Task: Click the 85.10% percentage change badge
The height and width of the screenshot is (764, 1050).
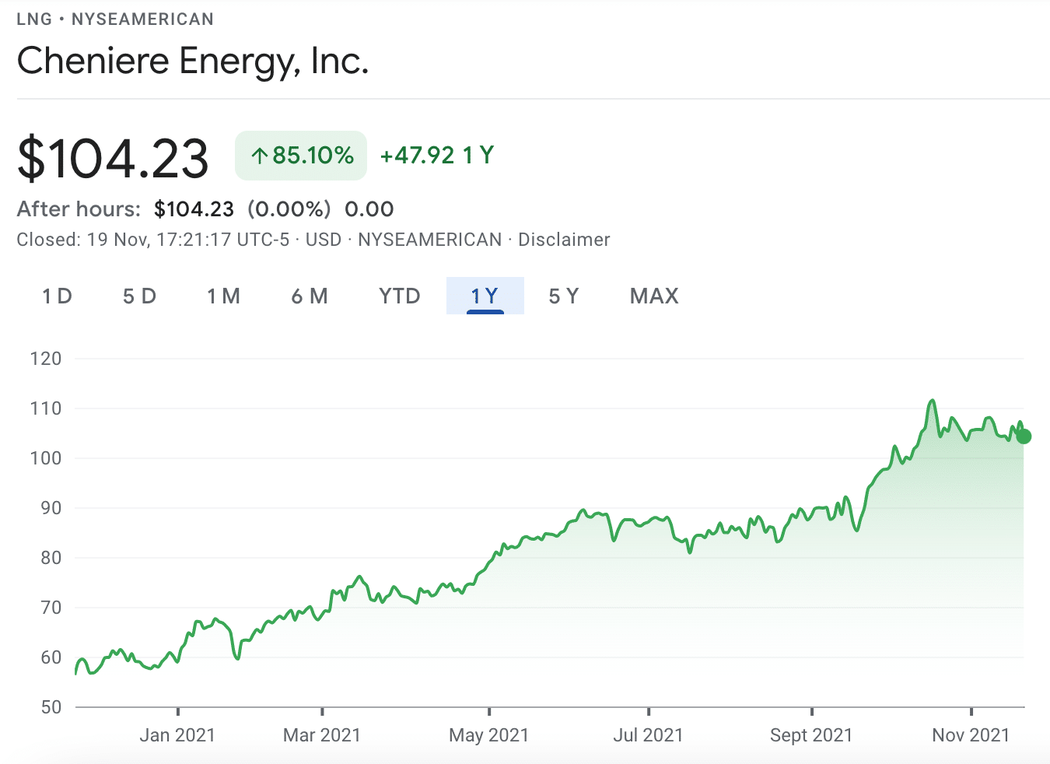Action: 301,155
